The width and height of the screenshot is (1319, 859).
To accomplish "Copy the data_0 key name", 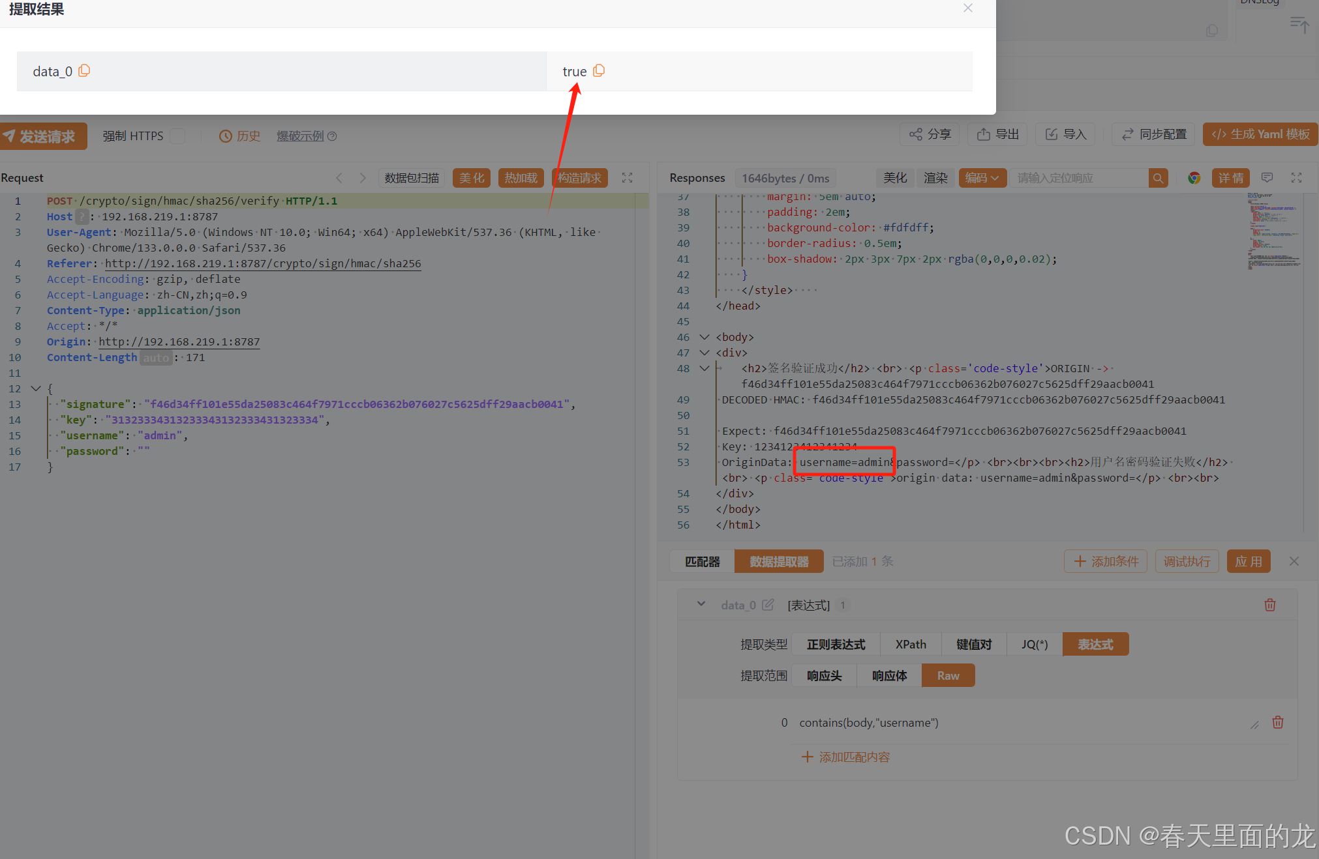I will pos(84,70).
